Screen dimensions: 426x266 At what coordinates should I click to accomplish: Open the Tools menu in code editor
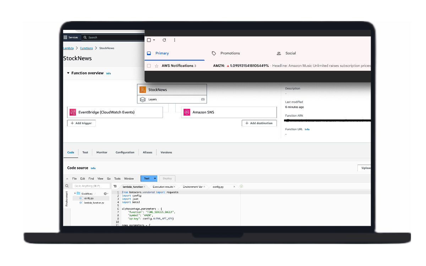coord(118,179)
